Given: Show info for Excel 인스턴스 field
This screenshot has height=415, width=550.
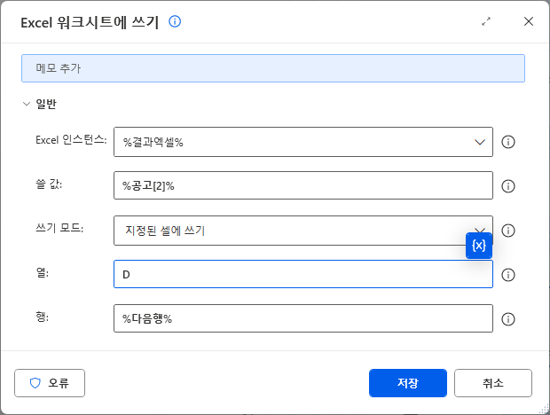Looking at the screenshot, I should point(508,142).
